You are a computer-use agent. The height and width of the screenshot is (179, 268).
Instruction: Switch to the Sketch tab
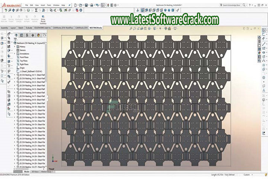coord(21,28)
